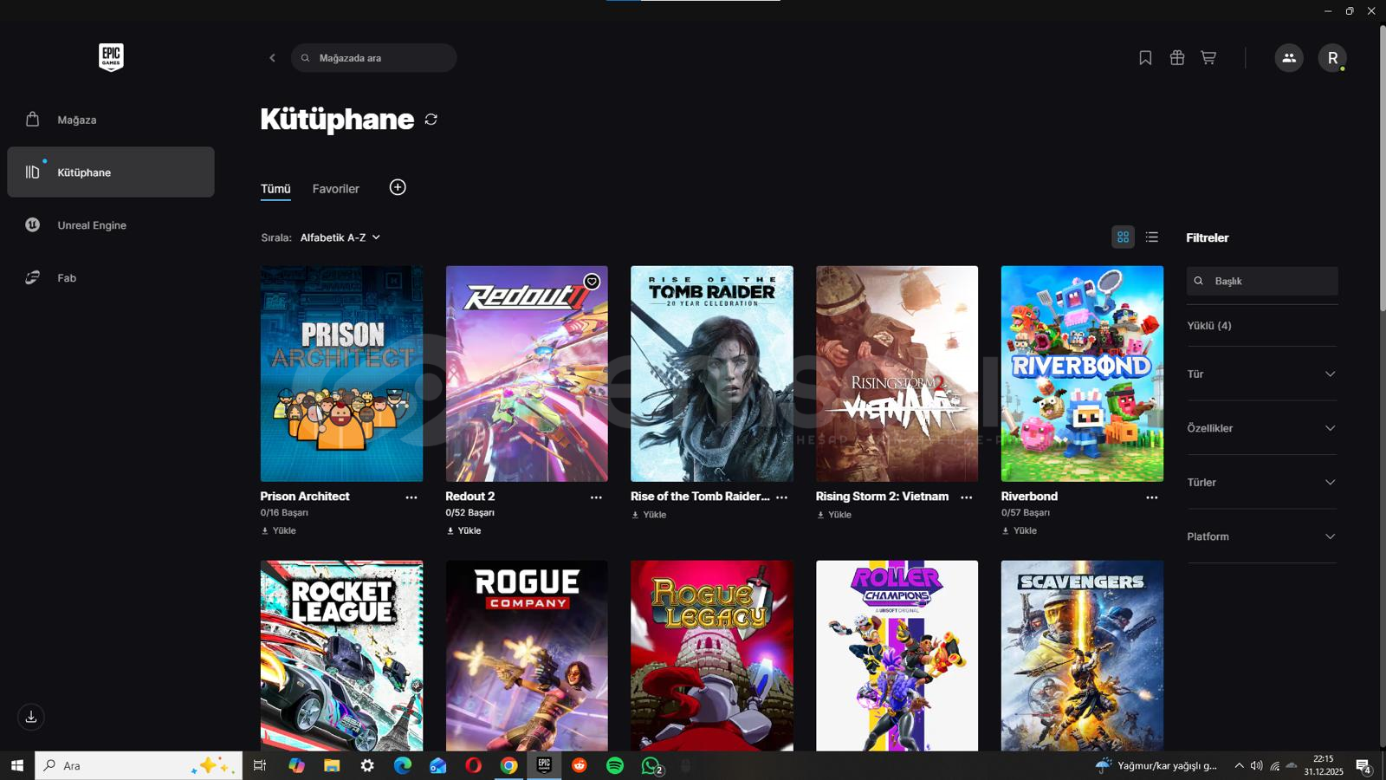Switch to the Favoriler tab

point(336,189)
